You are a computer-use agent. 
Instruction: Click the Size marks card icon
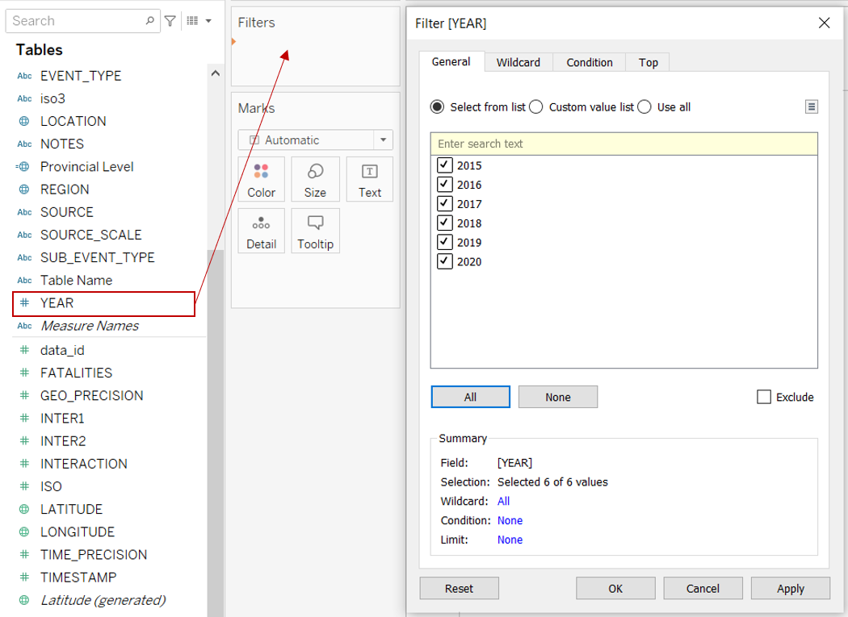point(315,172)
